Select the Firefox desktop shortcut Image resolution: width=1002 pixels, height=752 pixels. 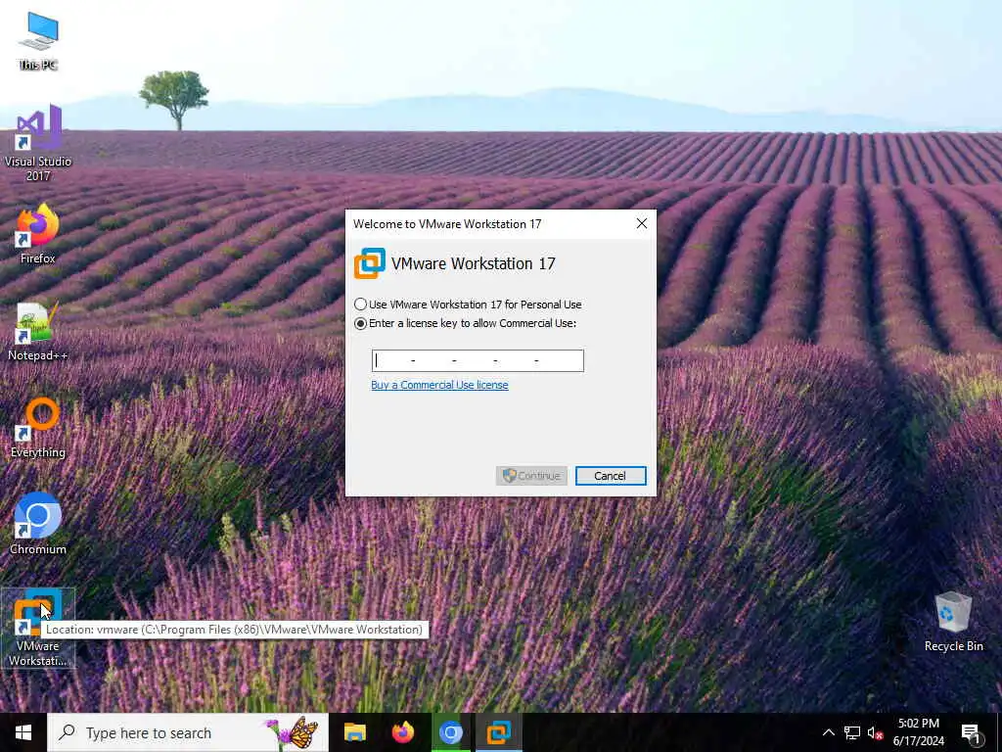click(38, 233)
